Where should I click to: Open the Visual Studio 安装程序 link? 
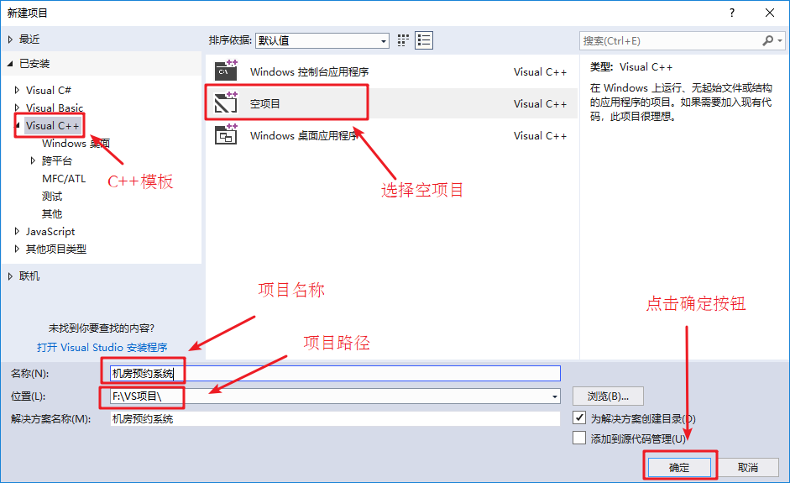point(102,347)
